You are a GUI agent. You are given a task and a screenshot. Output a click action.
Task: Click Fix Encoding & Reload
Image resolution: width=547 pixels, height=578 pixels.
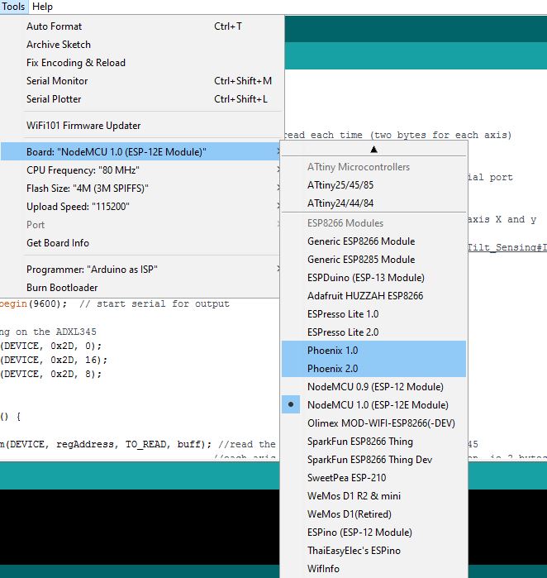tap(142, 63)
